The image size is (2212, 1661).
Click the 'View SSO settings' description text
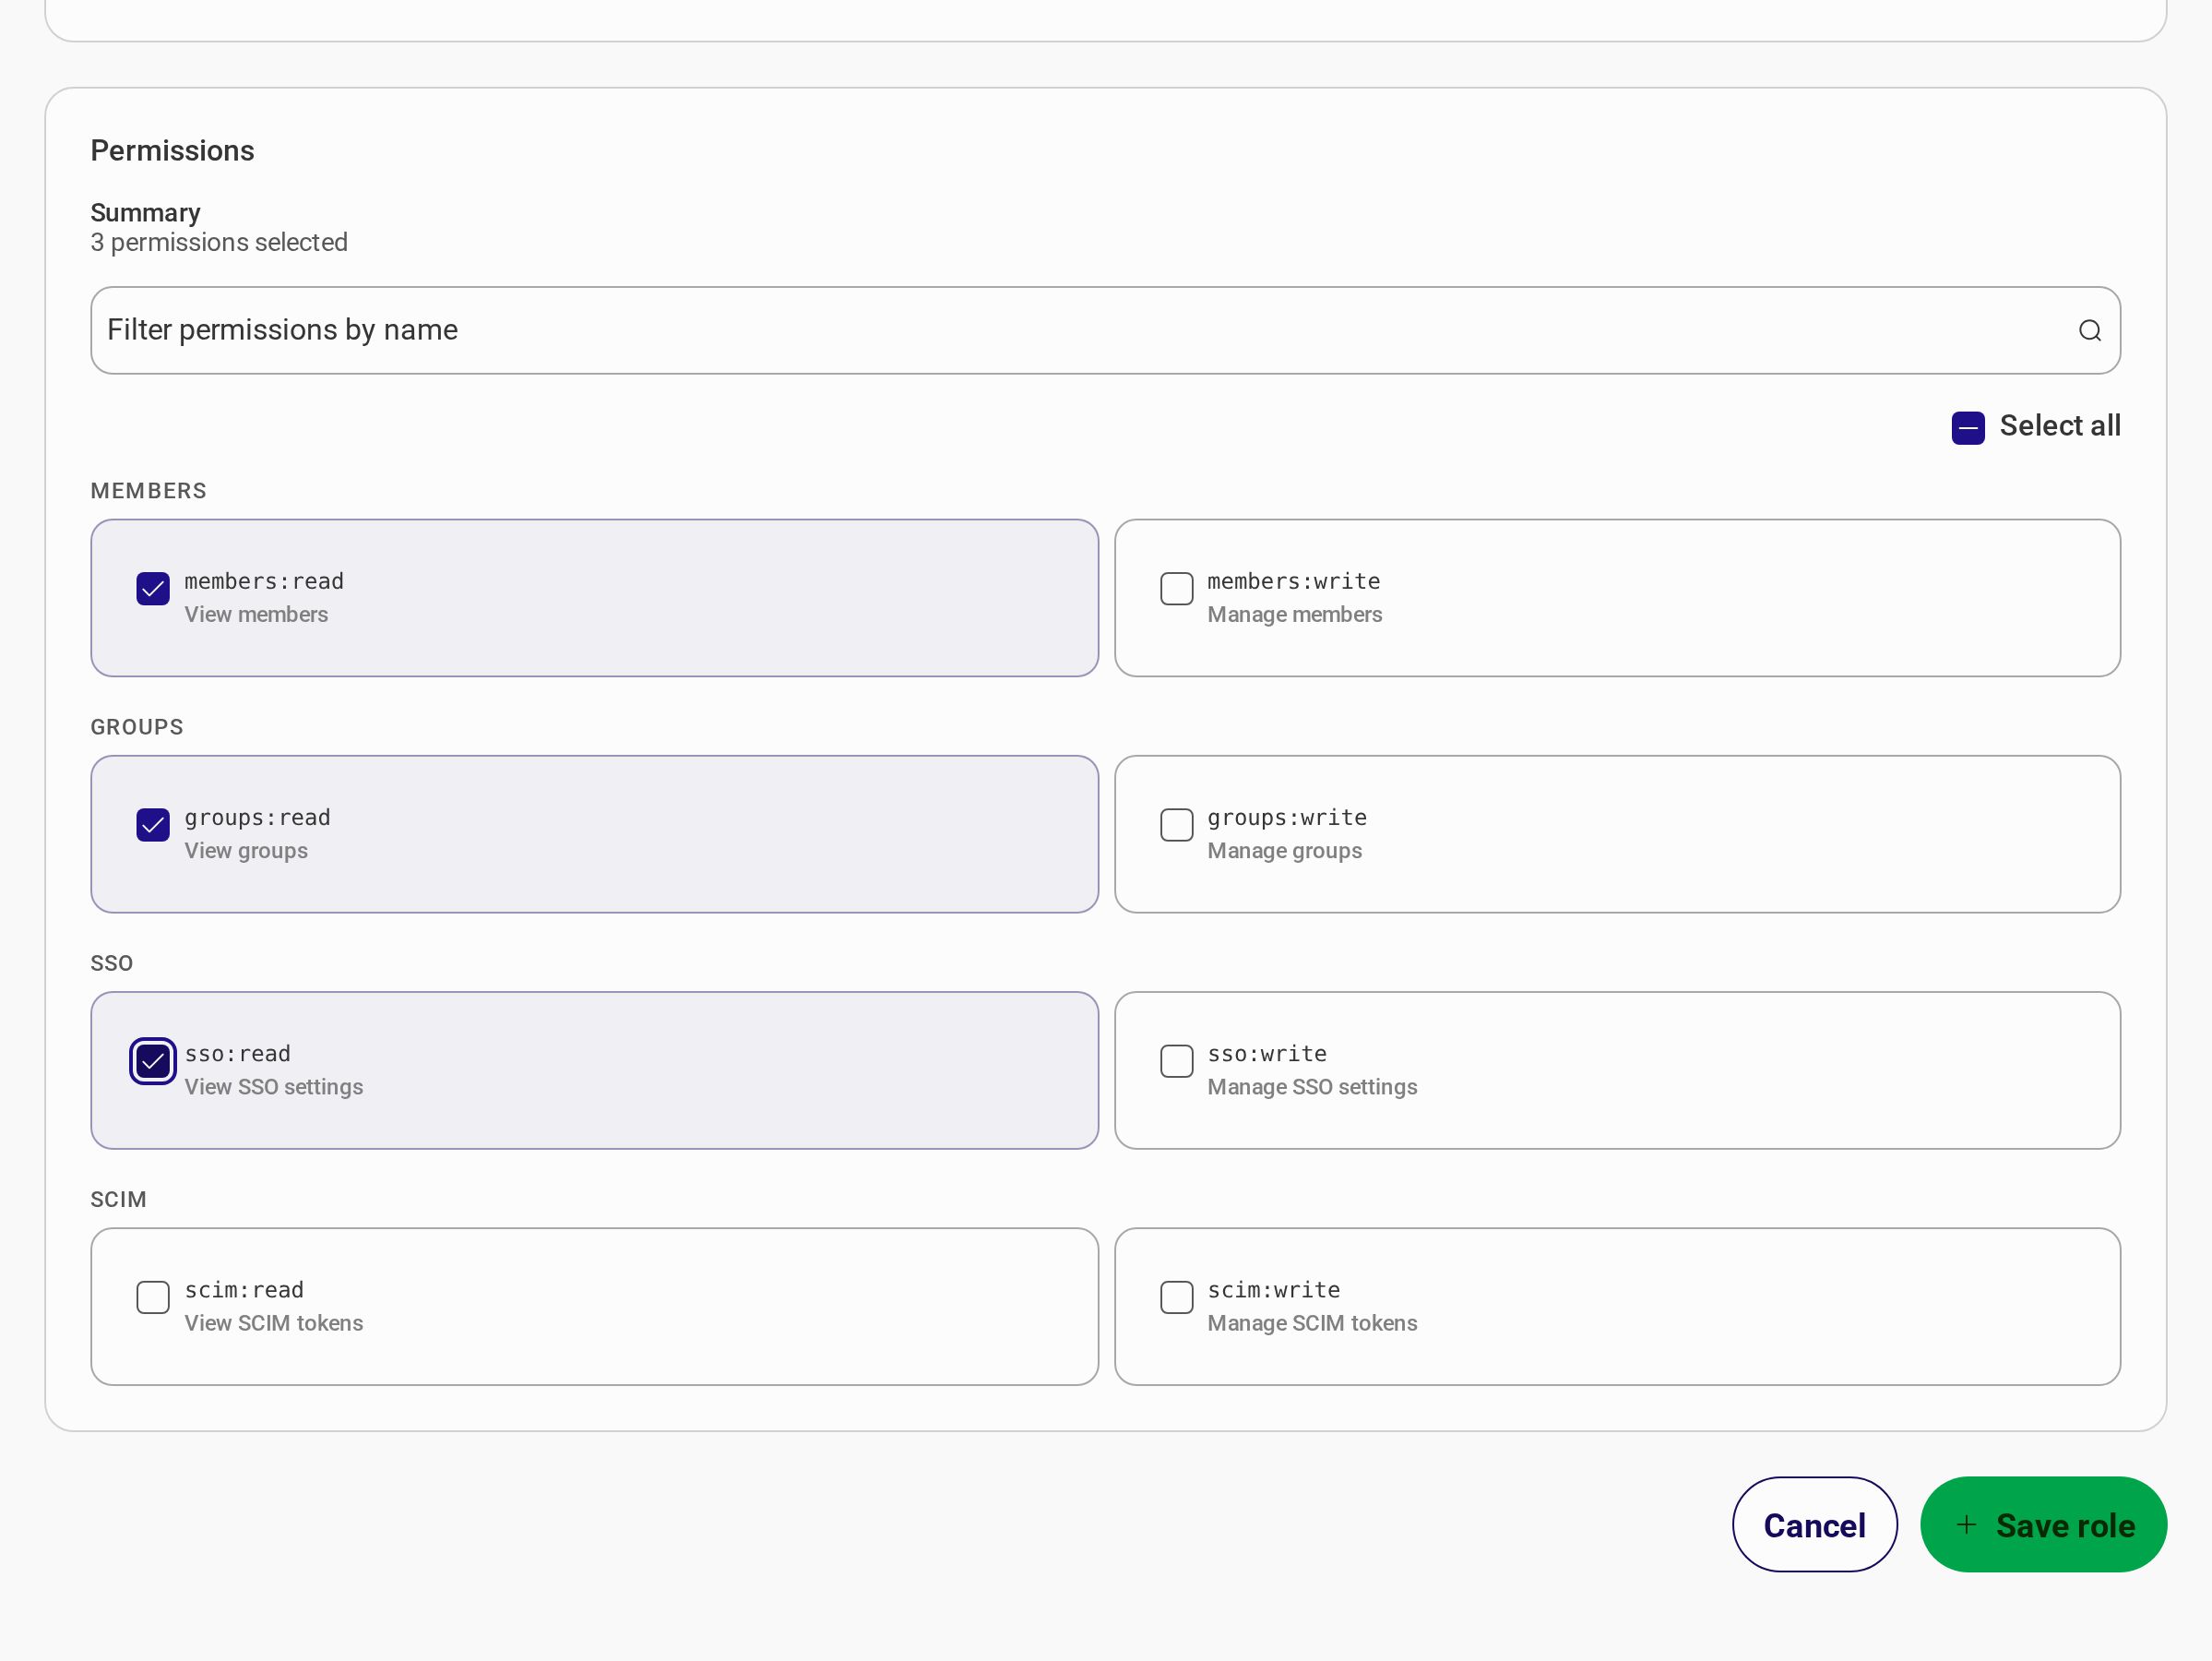point(274,1087)
